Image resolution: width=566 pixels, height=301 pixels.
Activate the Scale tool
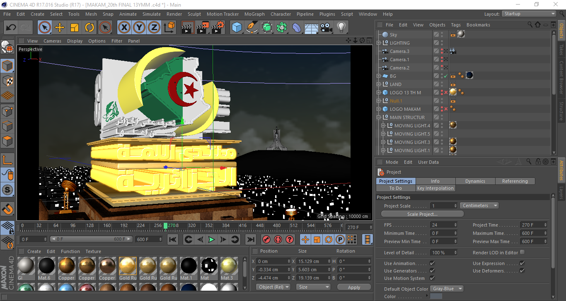(x=75, y=28)
